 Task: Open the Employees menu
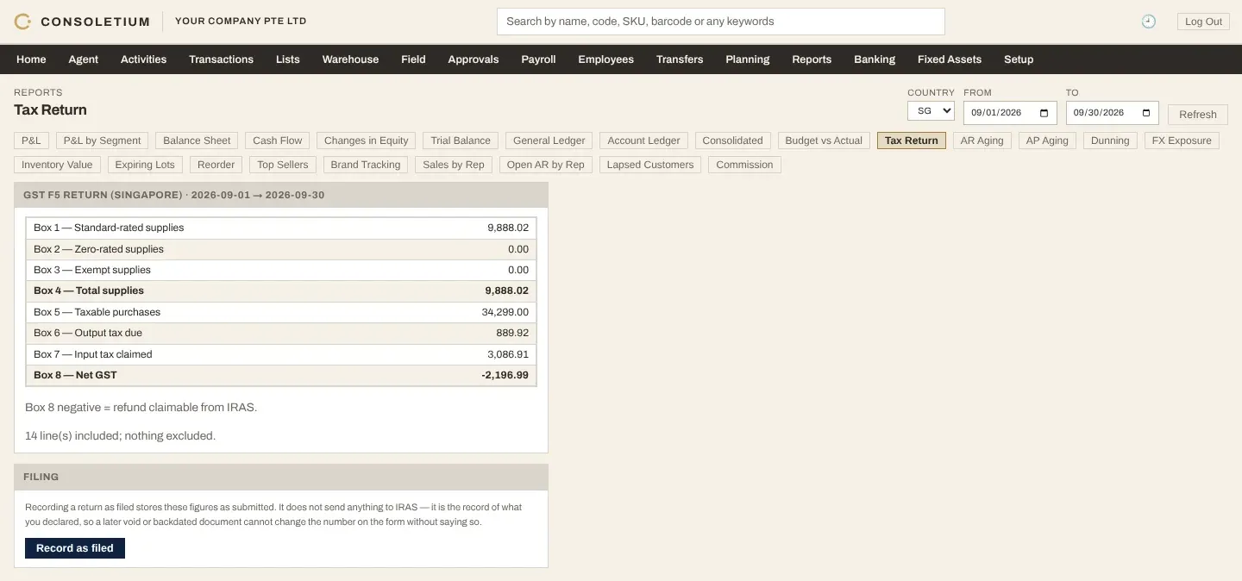605,59
